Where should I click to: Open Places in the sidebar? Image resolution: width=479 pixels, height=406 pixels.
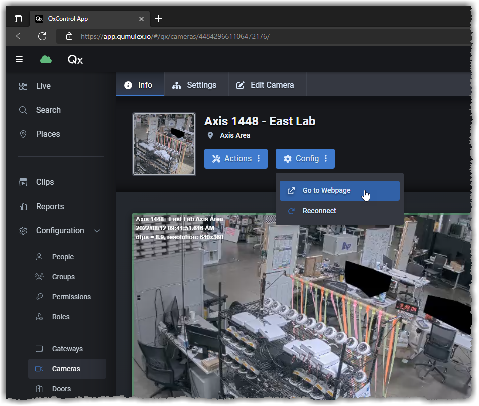coord(48,134)
